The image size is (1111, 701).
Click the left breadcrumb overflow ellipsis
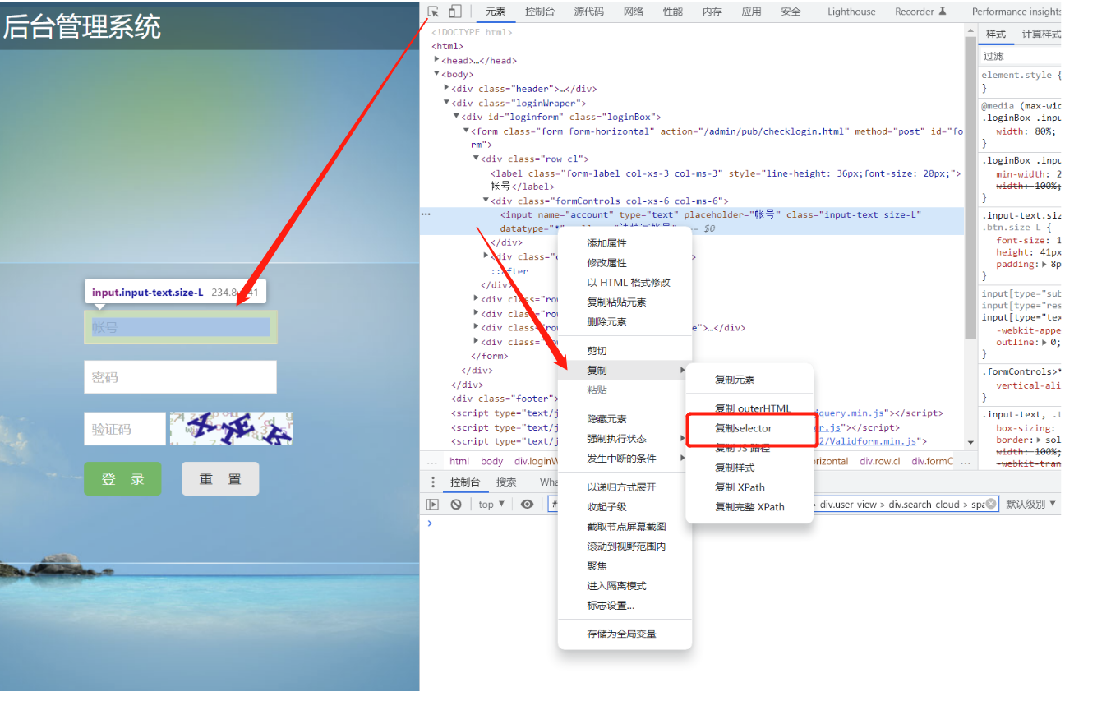(432, 461)
